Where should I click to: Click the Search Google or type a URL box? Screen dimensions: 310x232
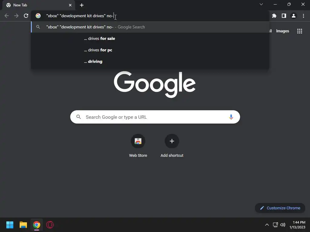point(155,117)
